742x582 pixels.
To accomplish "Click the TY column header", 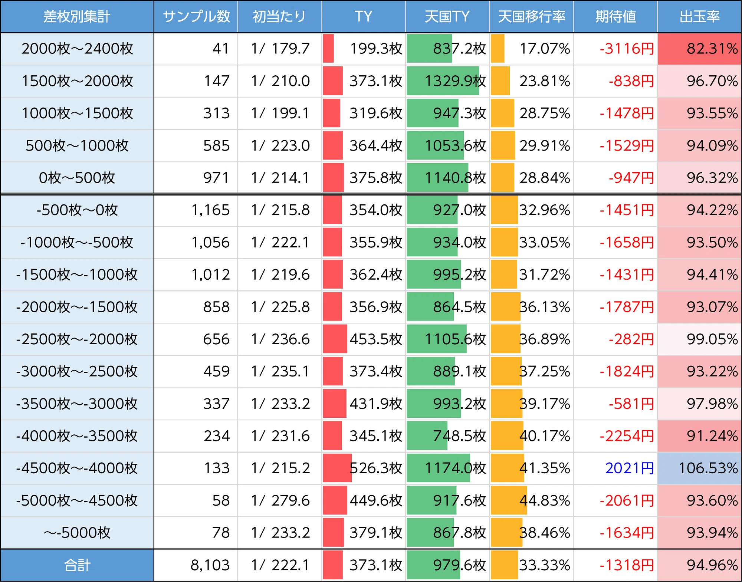I will (364, 16).
